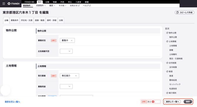The height and width of the screenshot is (107, 197).
Task: Click the red 0 remaining-count badge
Action: pos(153,102)
